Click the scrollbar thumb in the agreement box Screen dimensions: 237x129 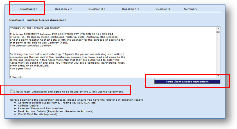(218, 32)
